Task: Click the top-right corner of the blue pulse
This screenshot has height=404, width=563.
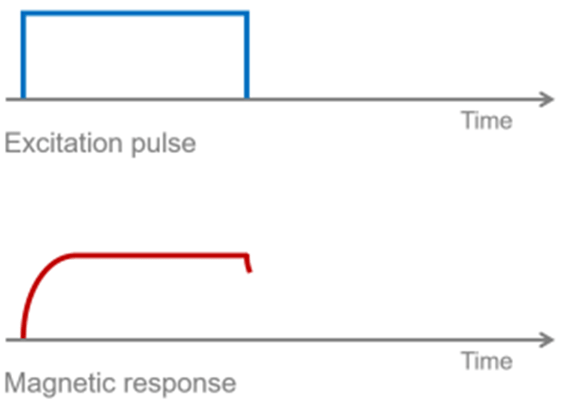Action: (x=246, y=13)
